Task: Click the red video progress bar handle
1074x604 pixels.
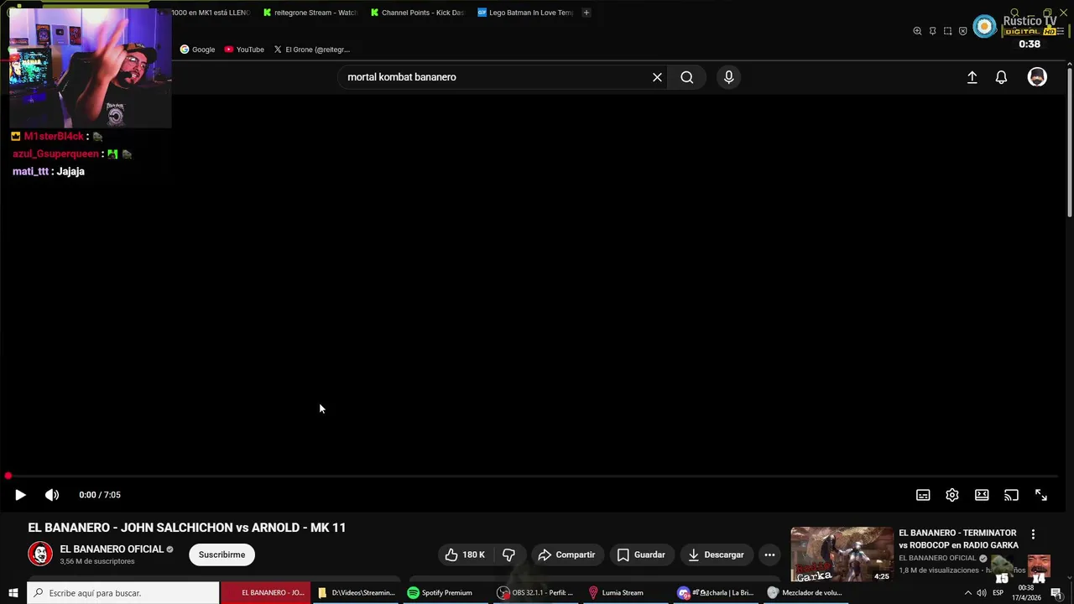Action: point(8,476)
